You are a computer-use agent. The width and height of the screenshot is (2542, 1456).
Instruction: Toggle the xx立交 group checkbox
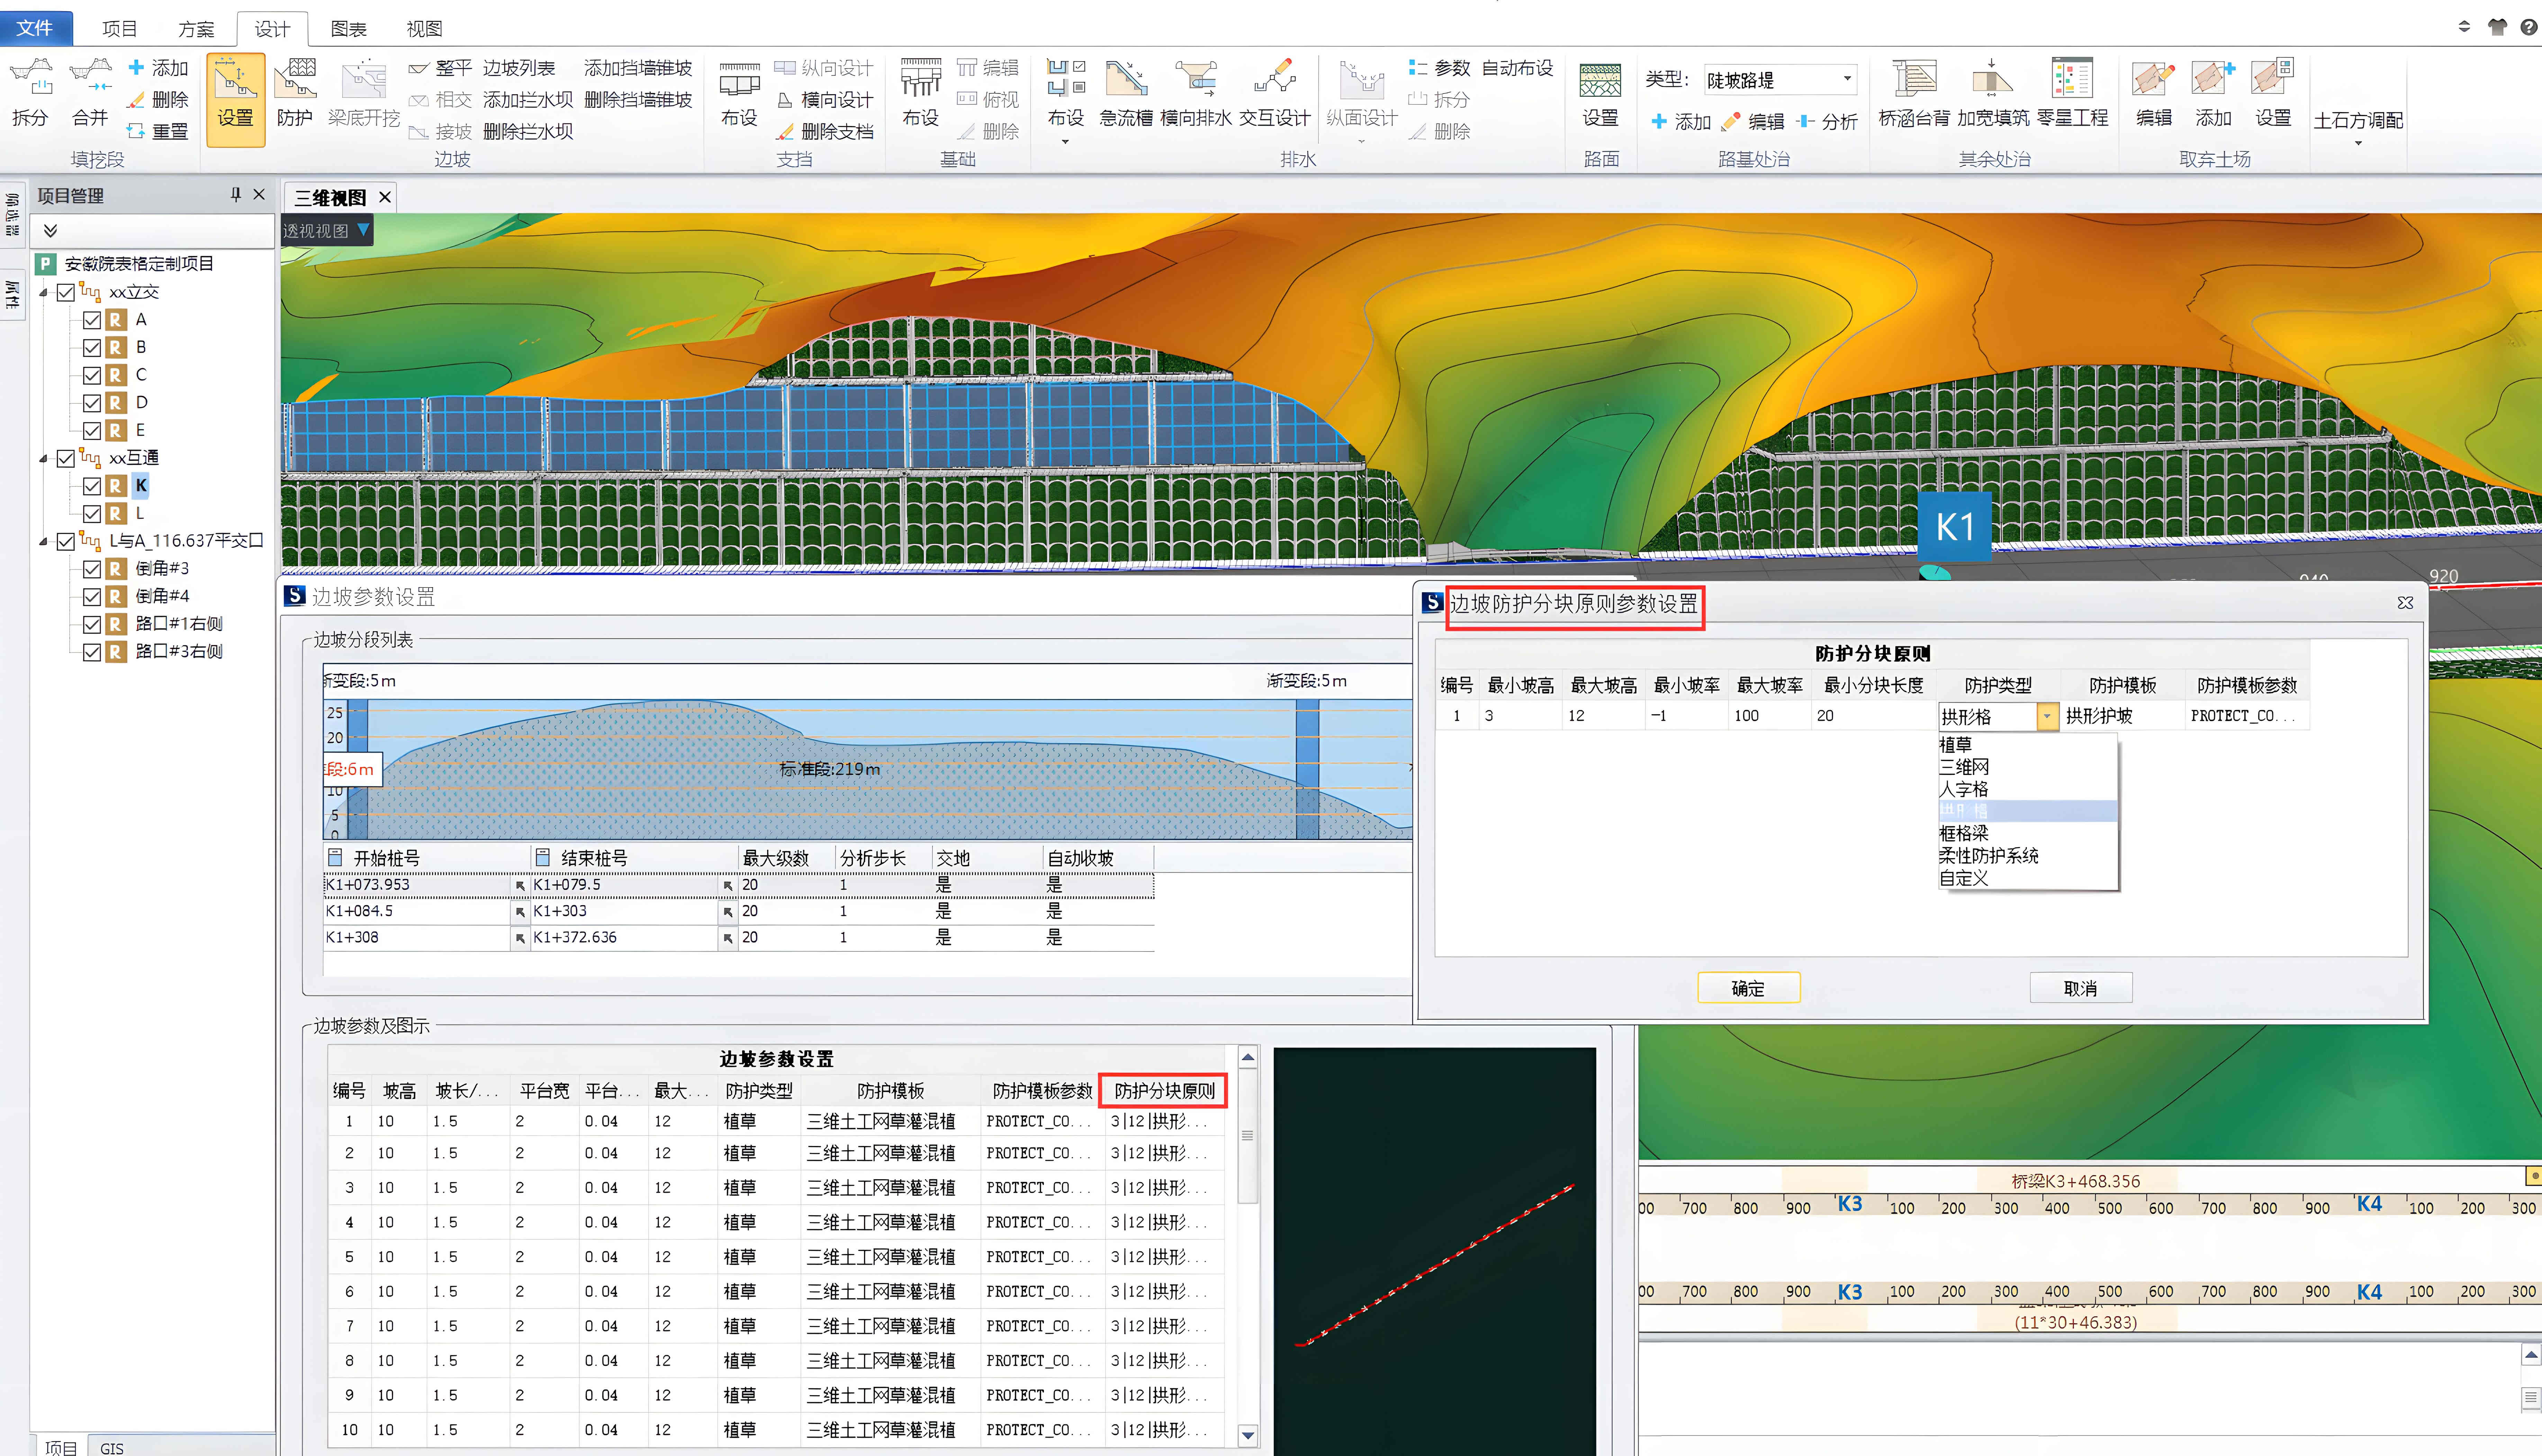(66, 292)
